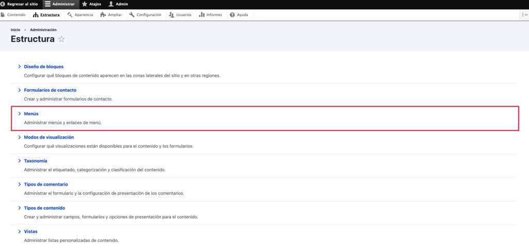Click the Administrar hamburger menu icon
The image size is (529, 248).
tap(48, 4)
